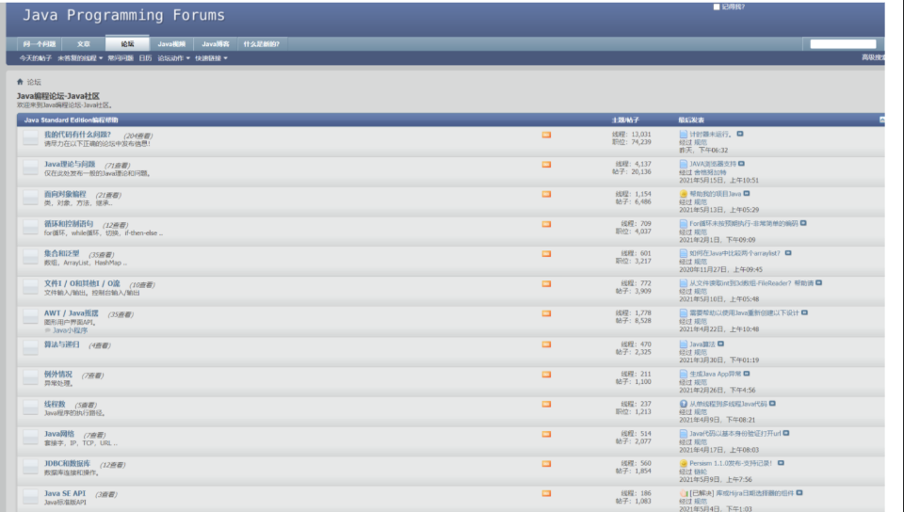Open the Java SE API forum
The height and width of the screenshot is (512, 904).
(x=65, y=493)
